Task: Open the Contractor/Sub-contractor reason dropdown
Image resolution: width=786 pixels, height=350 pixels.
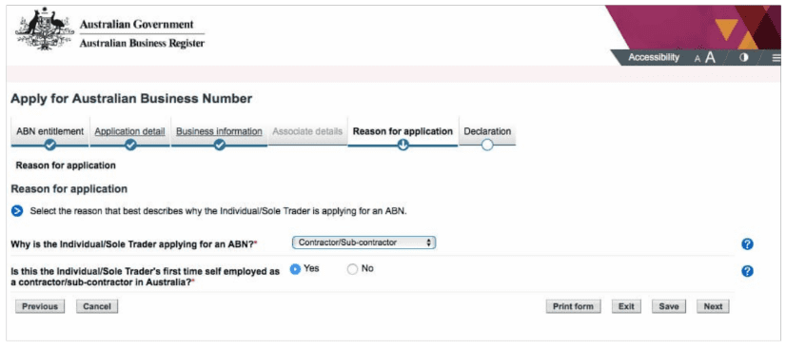Action: [x=364, y=243]
